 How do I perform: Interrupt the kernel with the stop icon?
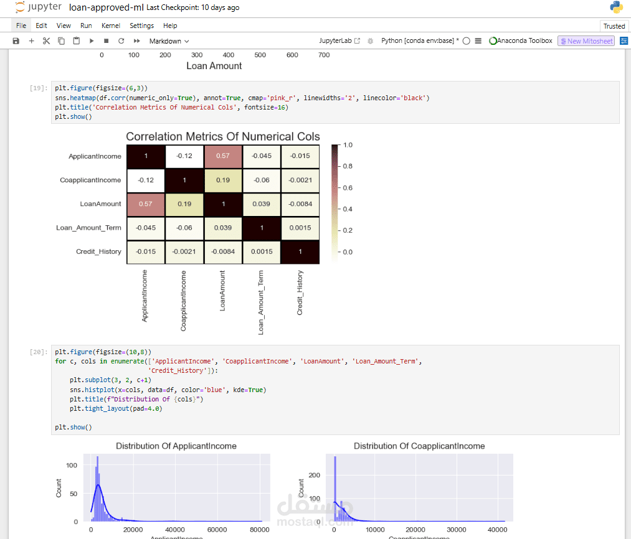point(106,41)
